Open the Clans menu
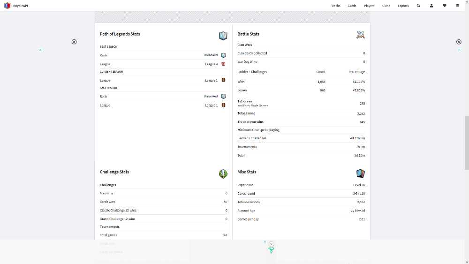The image size is (469, 264). click(386, 6)
